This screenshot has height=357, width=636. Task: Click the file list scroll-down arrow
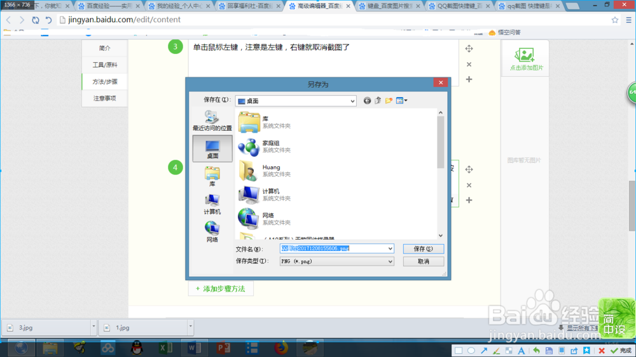coord(441,236)
